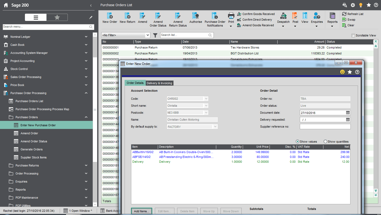Click the Swap toolbar item

[x=349, y=20]
